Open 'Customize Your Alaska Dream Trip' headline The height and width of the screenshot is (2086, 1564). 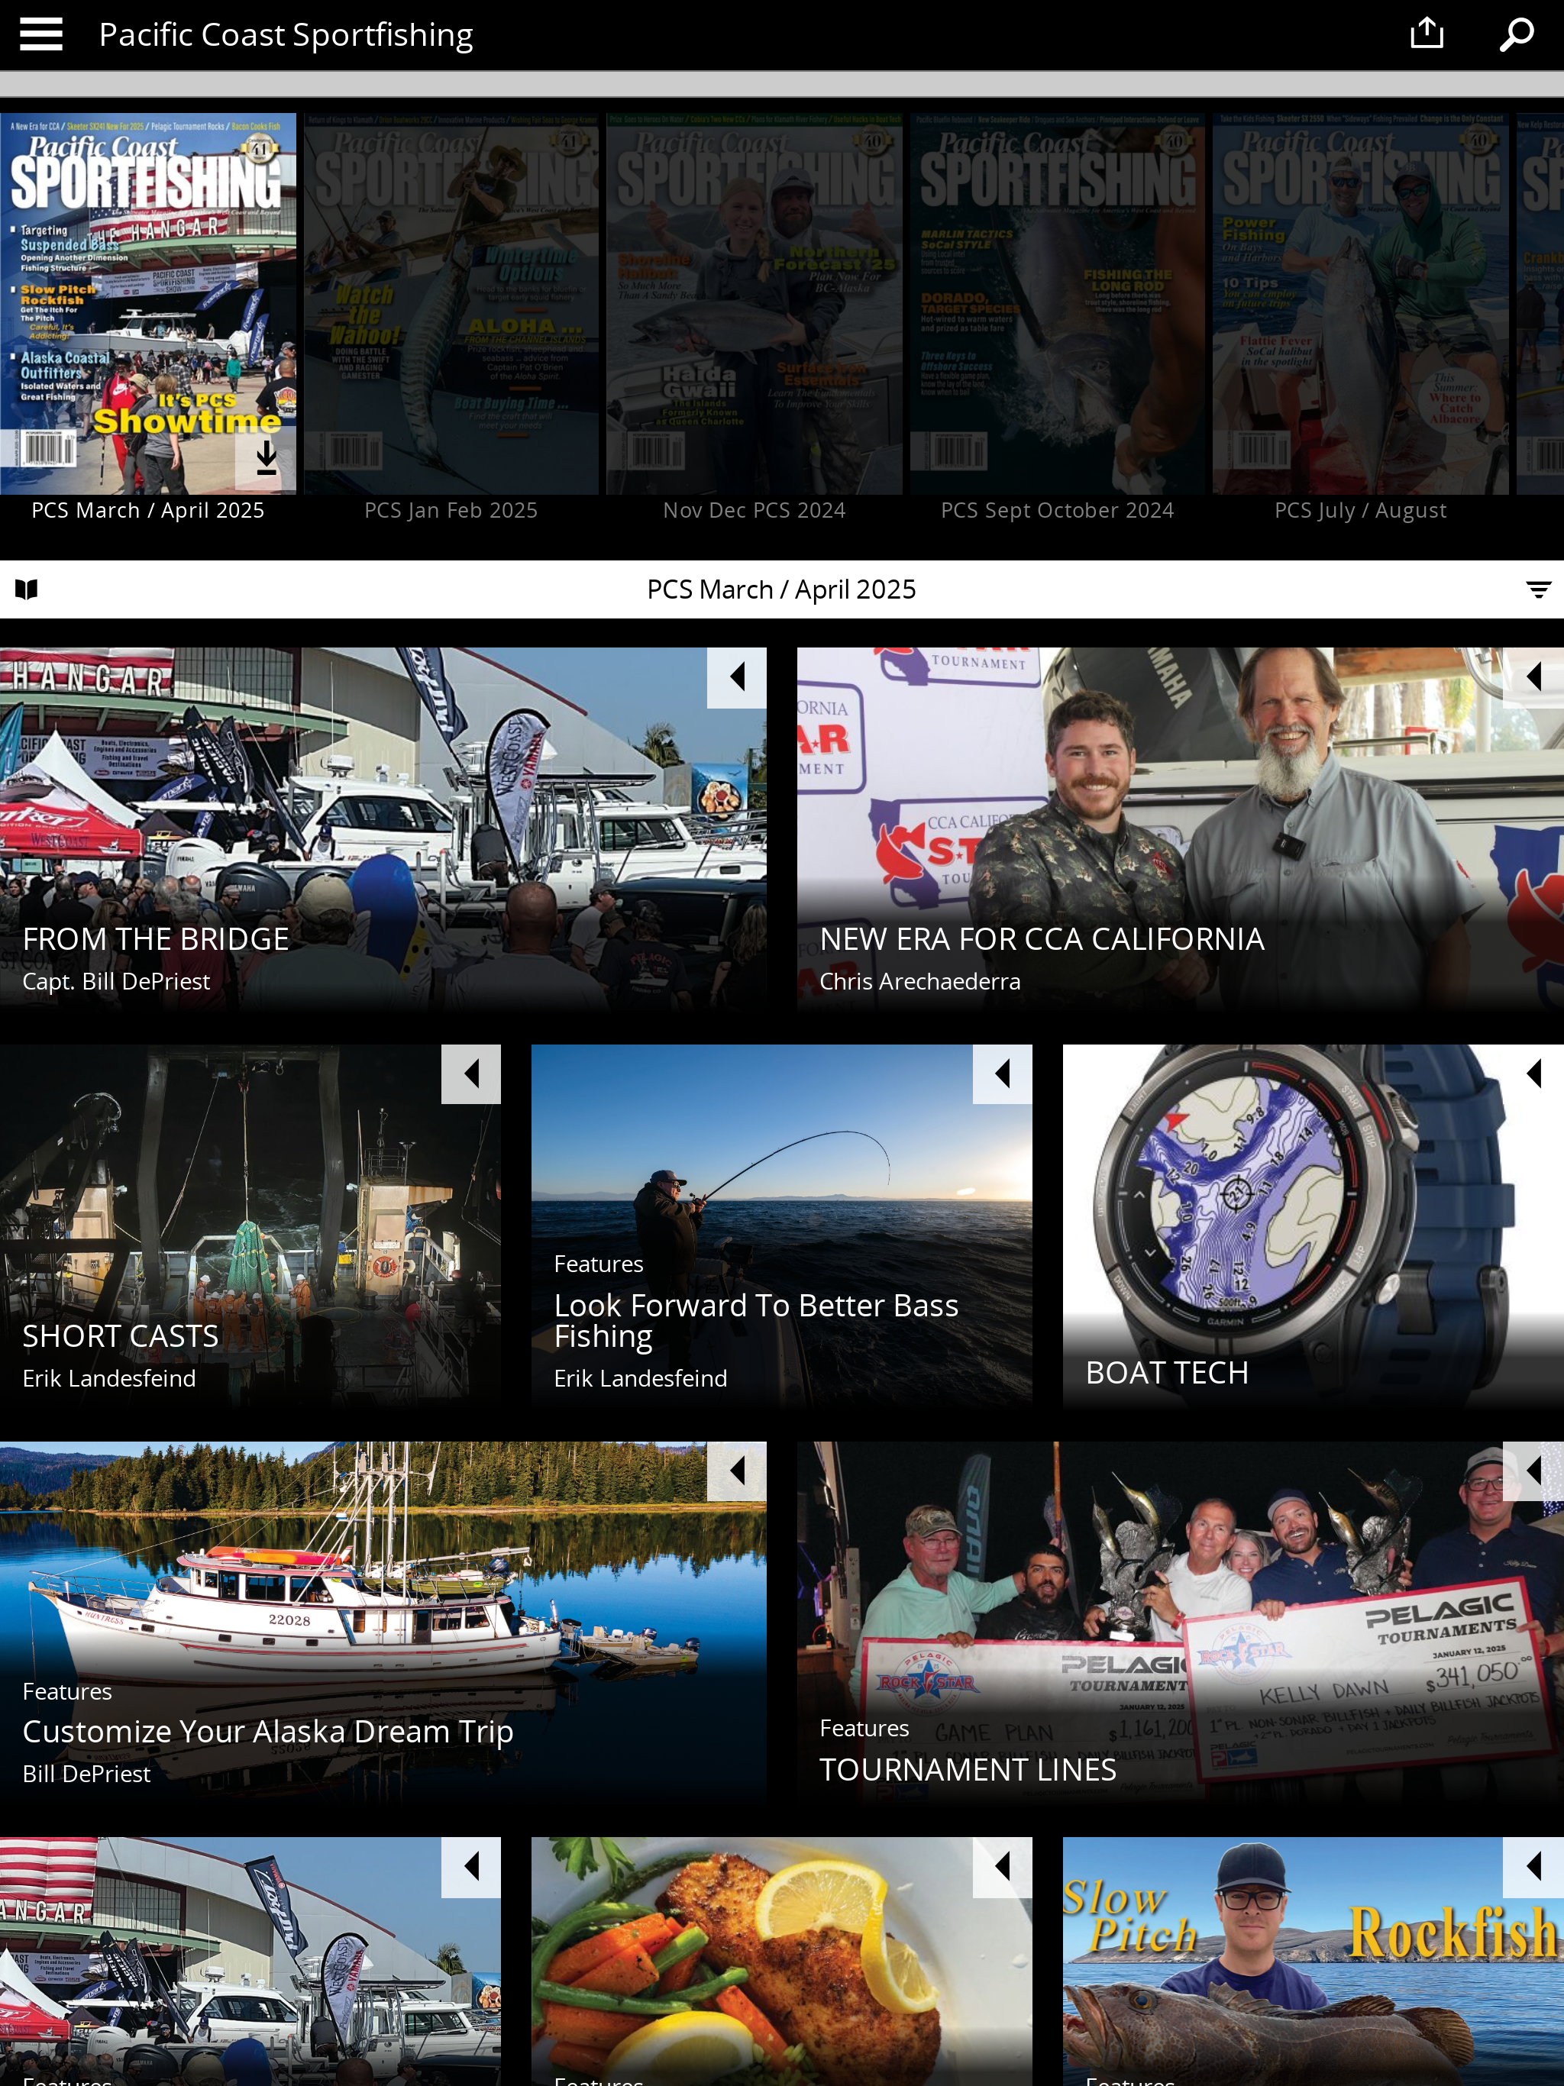[x=268, y=1732]
